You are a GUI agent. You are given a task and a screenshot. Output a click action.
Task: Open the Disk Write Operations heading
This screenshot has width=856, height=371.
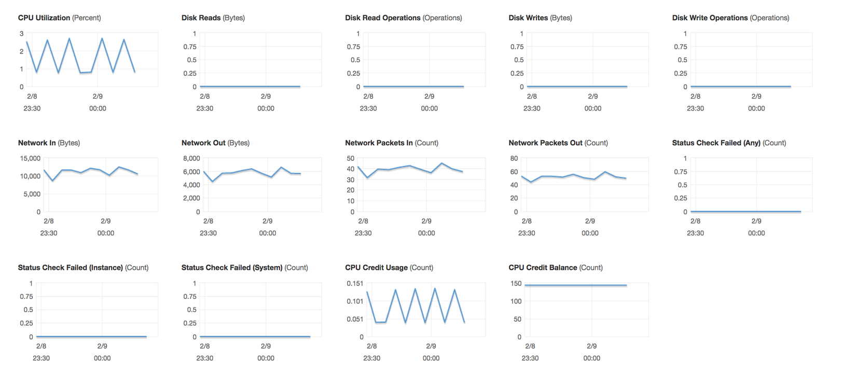[x=710, y=18]
